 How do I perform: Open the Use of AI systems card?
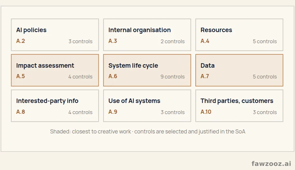click(x=147, y=106)
